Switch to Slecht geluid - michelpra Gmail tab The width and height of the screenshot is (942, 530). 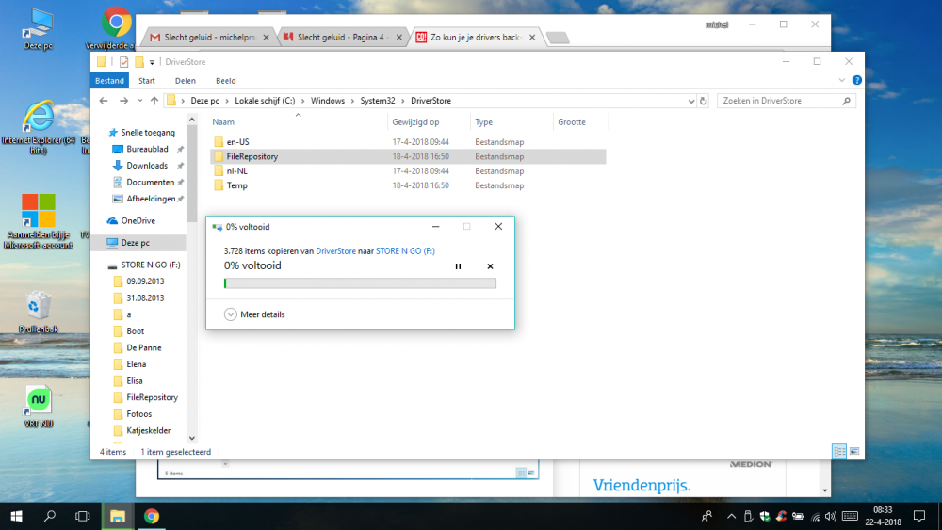tap(209, 38)
